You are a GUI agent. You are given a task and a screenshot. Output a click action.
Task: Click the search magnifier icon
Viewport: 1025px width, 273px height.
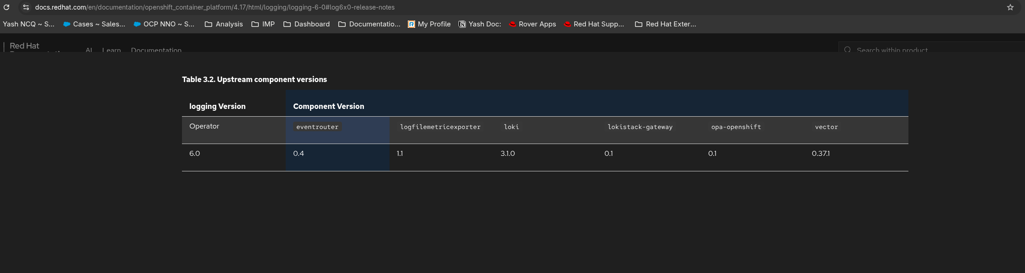pyautogui.click(x=848, y=50)
